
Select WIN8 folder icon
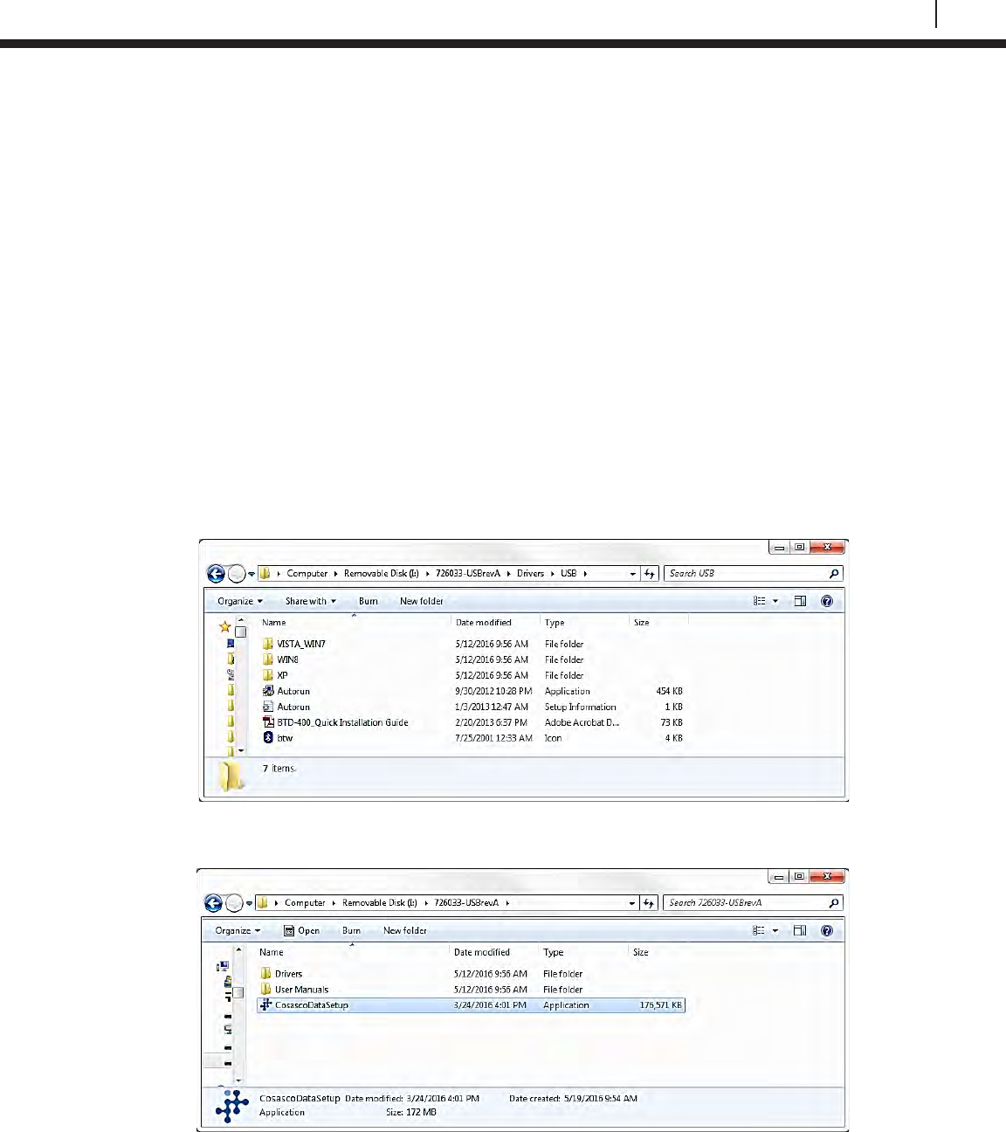tap(268, 659)
